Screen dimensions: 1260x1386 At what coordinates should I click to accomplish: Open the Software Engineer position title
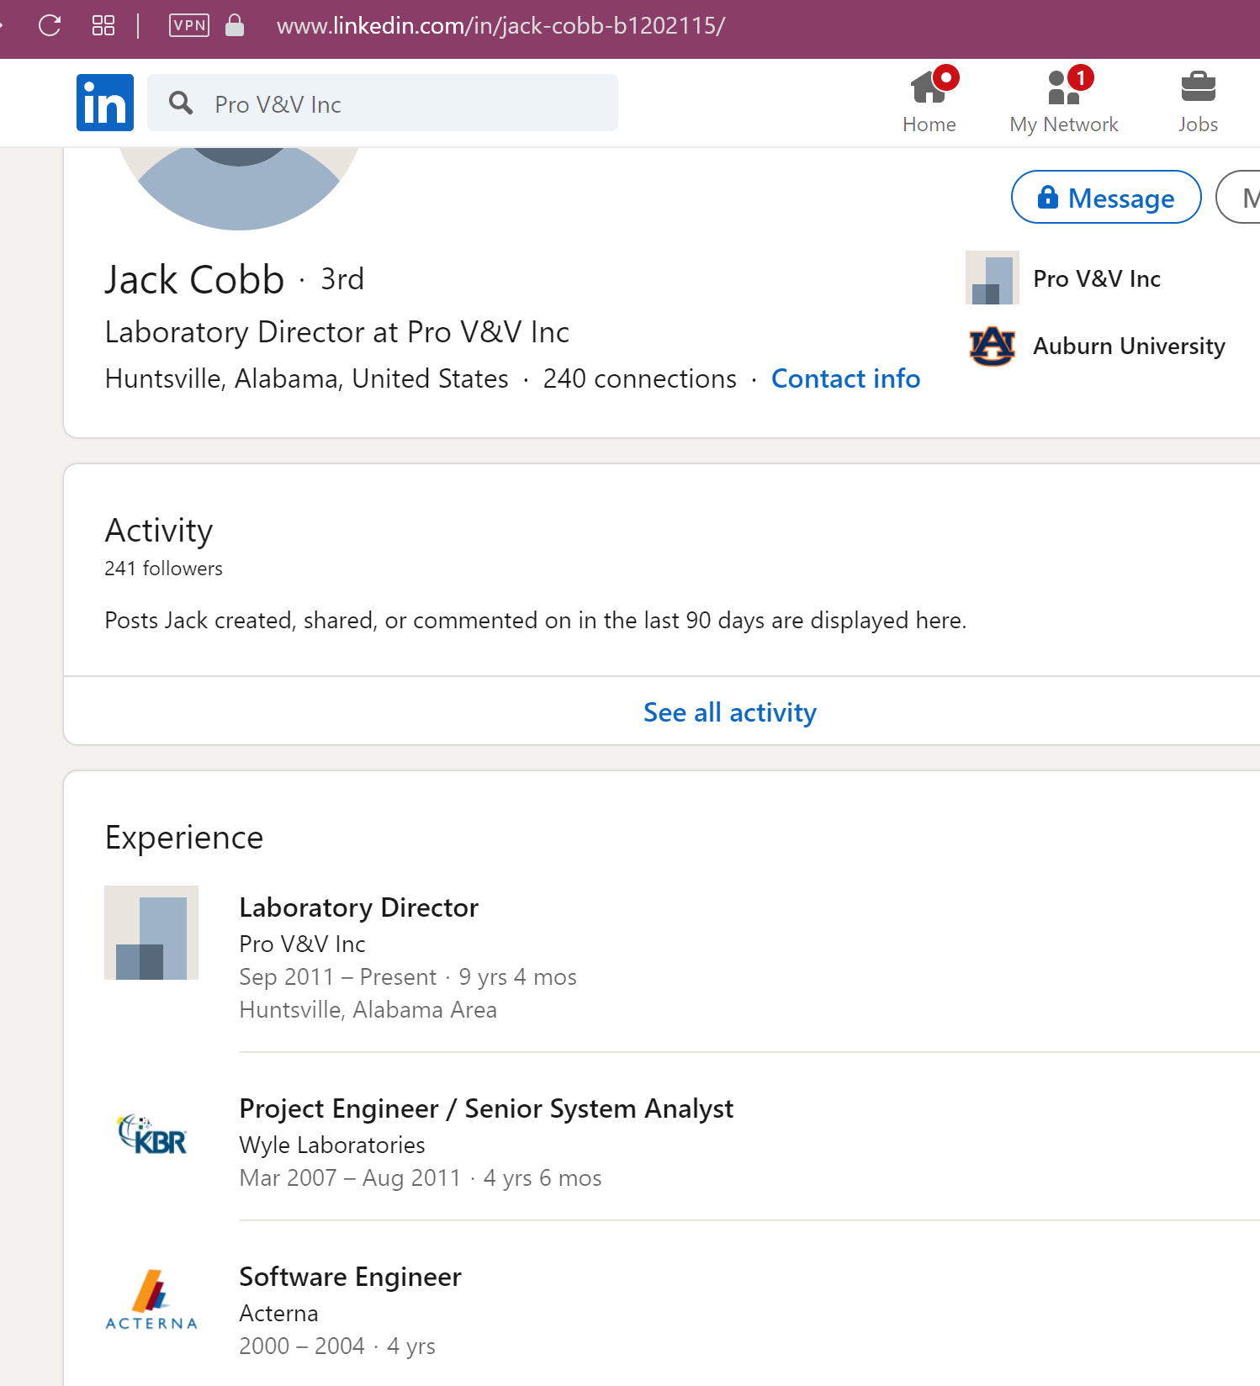(x=350, y=1277)
